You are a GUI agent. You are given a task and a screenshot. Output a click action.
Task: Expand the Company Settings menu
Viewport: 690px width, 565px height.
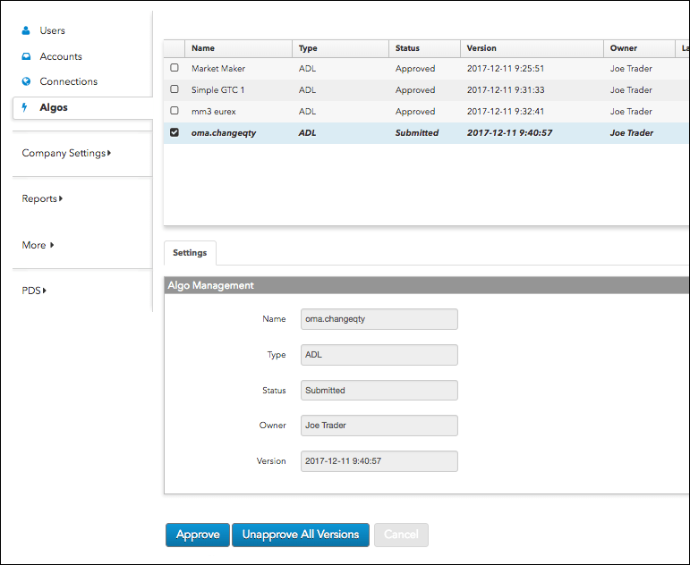66,153
